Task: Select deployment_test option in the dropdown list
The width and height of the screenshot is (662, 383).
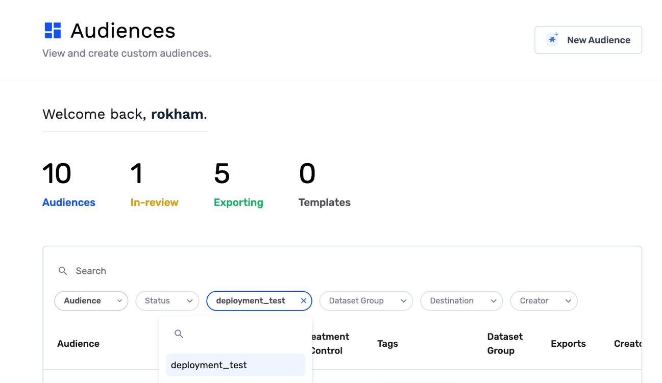Action: (x=235, y=365)
